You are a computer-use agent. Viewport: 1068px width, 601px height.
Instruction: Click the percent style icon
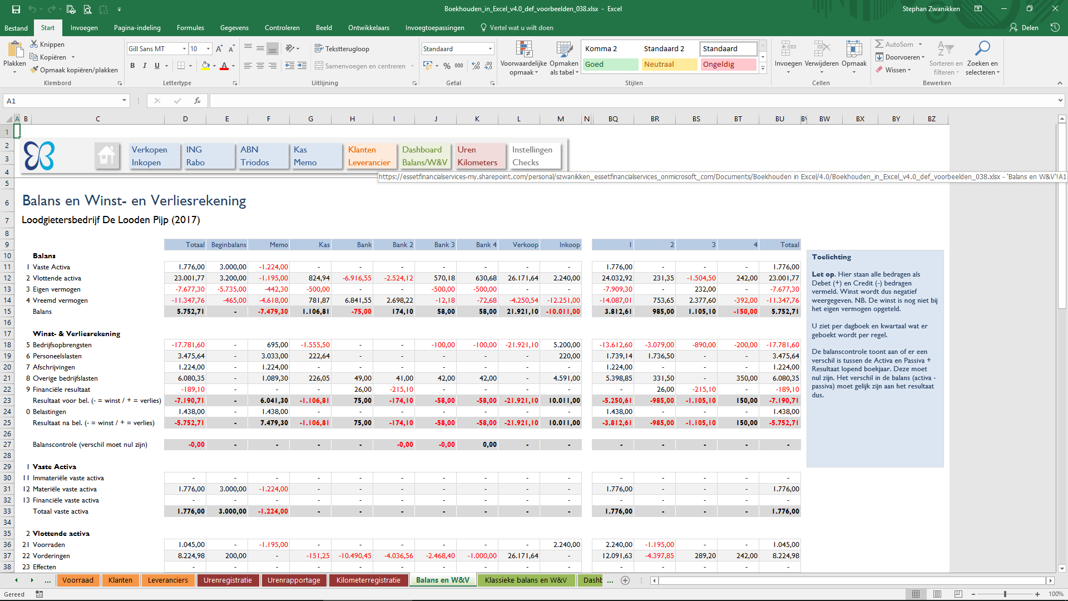click(447, 66)
